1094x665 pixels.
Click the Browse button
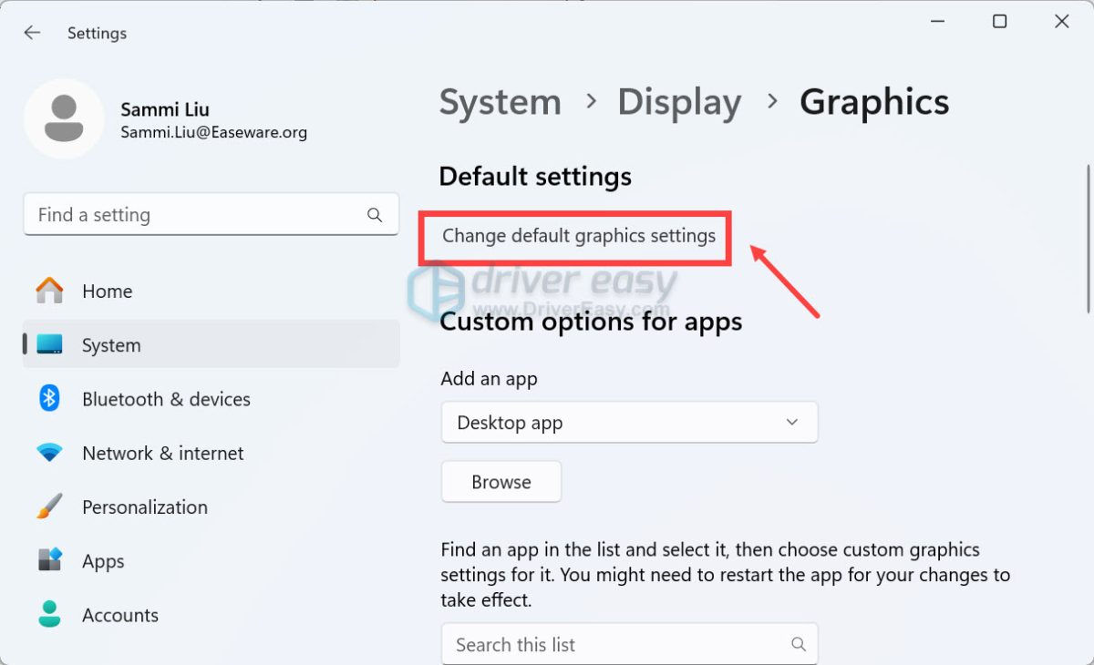pos(501,481)
